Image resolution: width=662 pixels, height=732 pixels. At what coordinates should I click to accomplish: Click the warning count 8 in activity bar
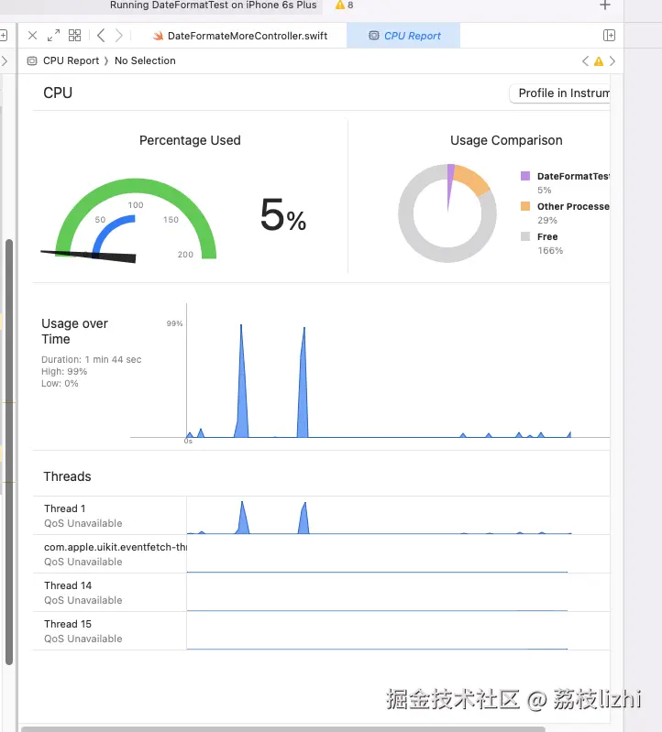tap(345, 5)
